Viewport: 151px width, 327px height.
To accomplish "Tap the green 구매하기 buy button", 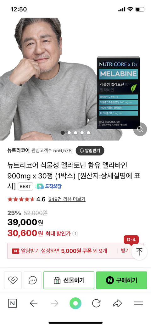I will (x=122, y=280).
